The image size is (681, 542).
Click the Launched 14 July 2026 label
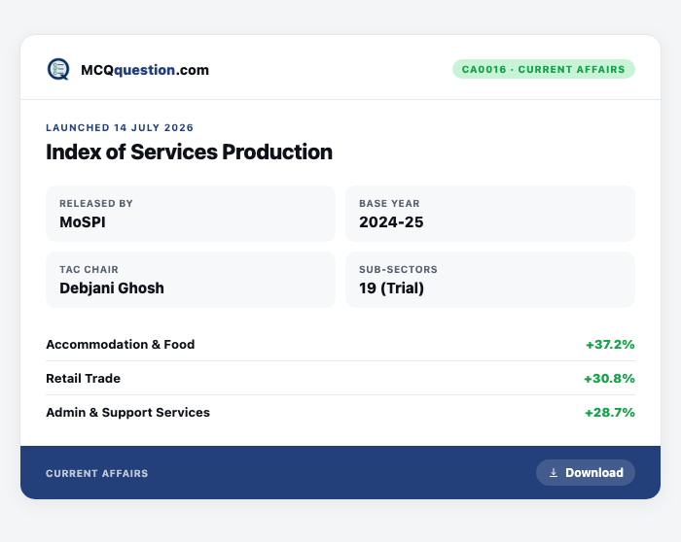click(120, 128)
